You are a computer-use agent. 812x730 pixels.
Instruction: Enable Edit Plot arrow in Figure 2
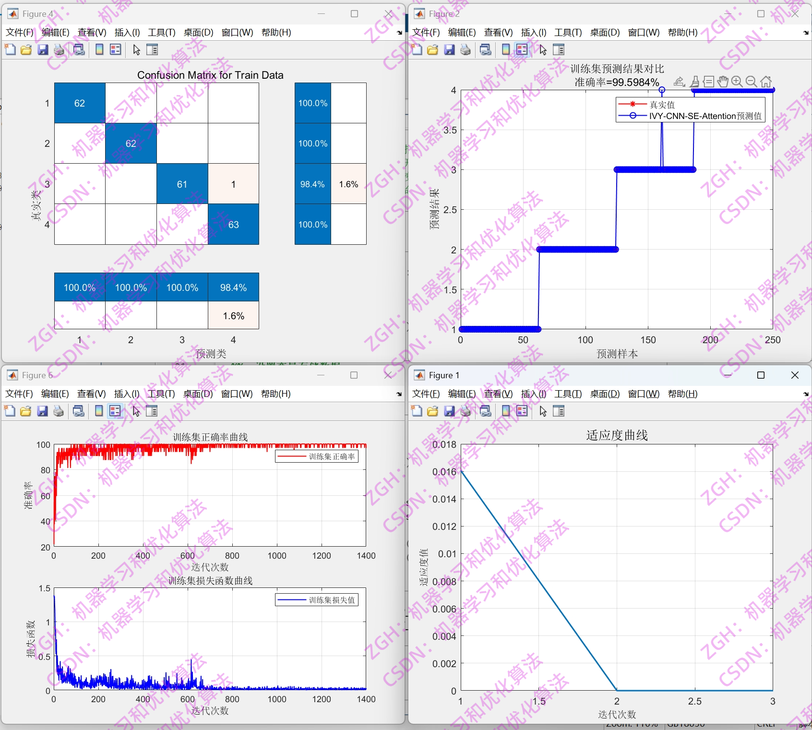[x=543, y=49]
